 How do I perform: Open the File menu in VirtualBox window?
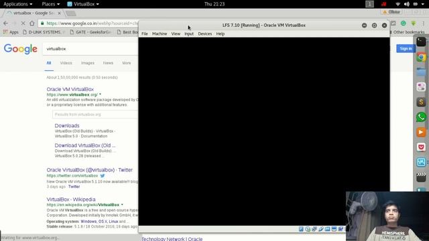click(x=145, y=34)
